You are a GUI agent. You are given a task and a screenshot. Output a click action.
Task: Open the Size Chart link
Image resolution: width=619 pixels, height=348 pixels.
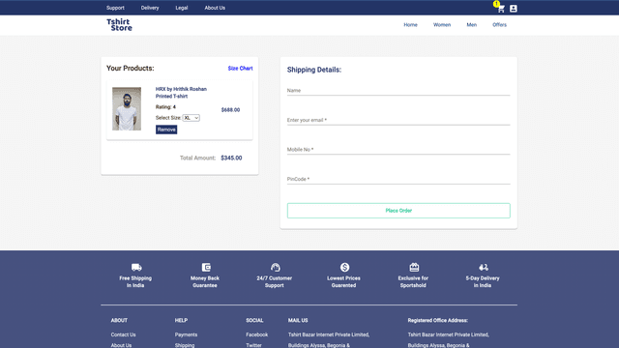click(240, 69)
